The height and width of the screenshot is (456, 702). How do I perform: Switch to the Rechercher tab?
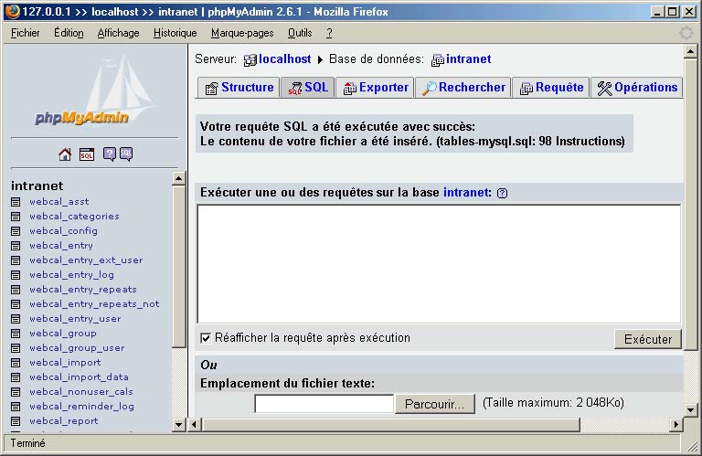click(463, 87)
